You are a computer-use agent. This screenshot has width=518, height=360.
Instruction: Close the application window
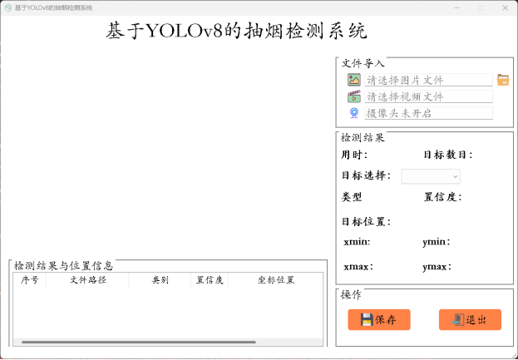[x=505, y=8]
